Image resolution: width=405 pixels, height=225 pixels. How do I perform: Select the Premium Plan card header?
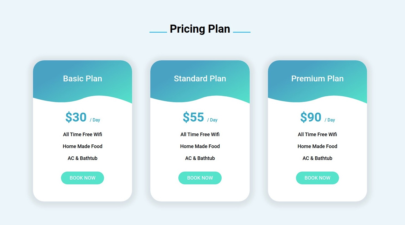click(x=317, y=79)
